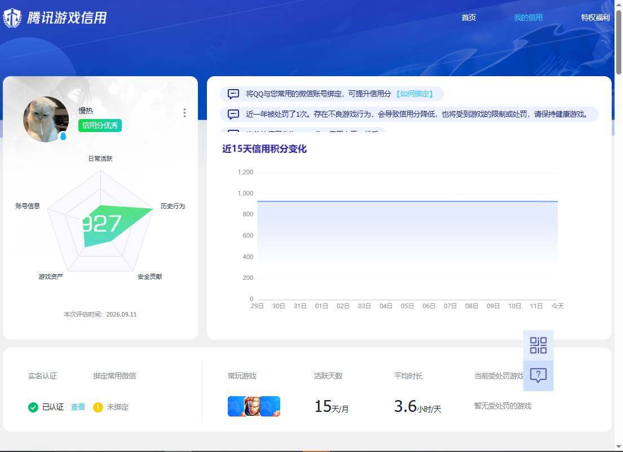
Task: Click the 账号信息 radar label
Action: (x=28, y=206)
